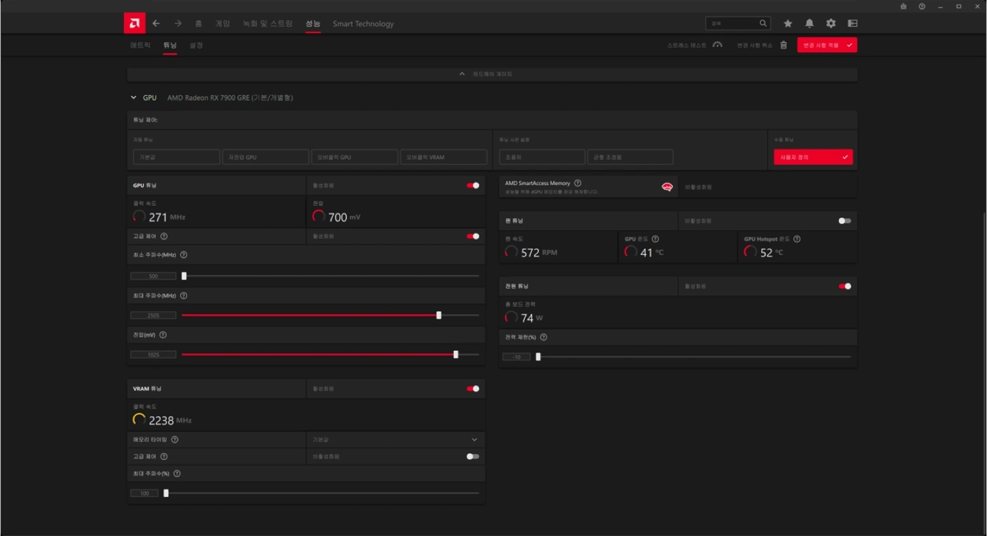Click the trash icon to discard changes
The height and width of the screenshot is (536, 987).
coord(783,45)
